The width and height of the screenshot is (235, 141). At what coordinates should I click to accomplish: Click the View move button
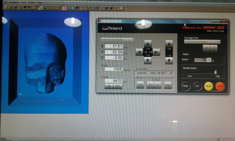[x=140, y=85]
